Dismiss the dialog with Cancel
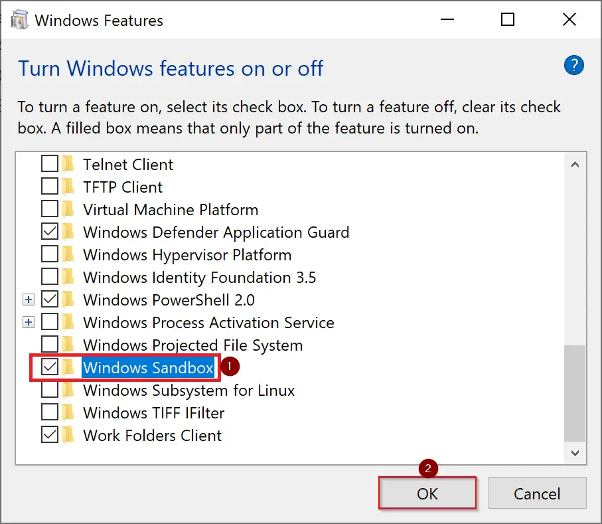 click(537, 493)
